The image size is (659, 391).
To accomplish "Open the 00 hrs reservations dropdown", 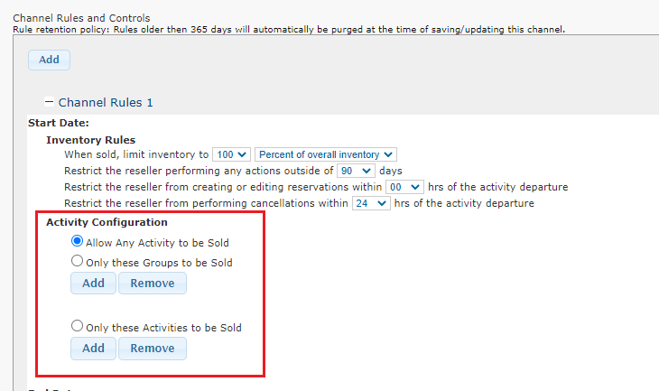I will point(404,187).
